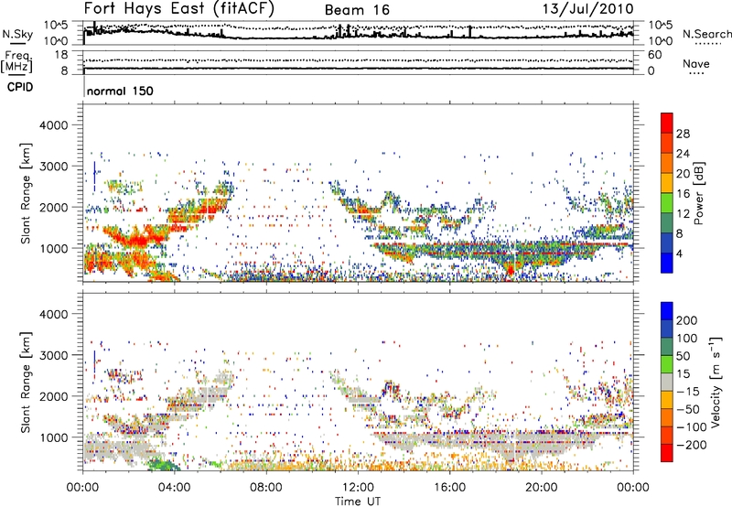Pick the light green 12–16 dB power bar segment
Screen dimensions: 732x507
pyautogui.click(x=667, y=202)
